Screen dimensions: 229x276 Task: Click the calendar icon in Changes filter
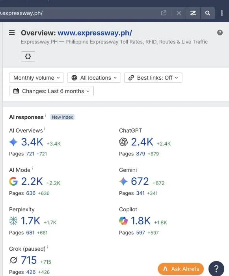(16, 91)
